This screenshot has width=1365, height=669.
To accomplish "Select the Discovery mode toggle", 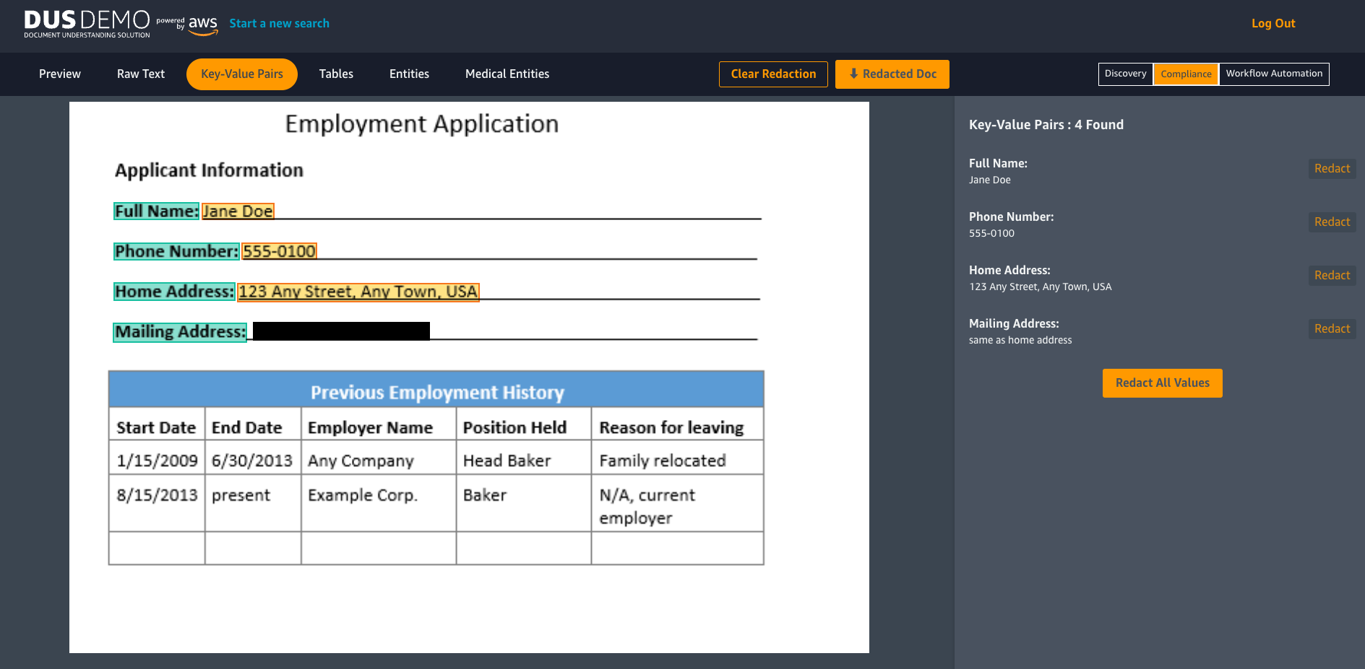I will 1126,74.
